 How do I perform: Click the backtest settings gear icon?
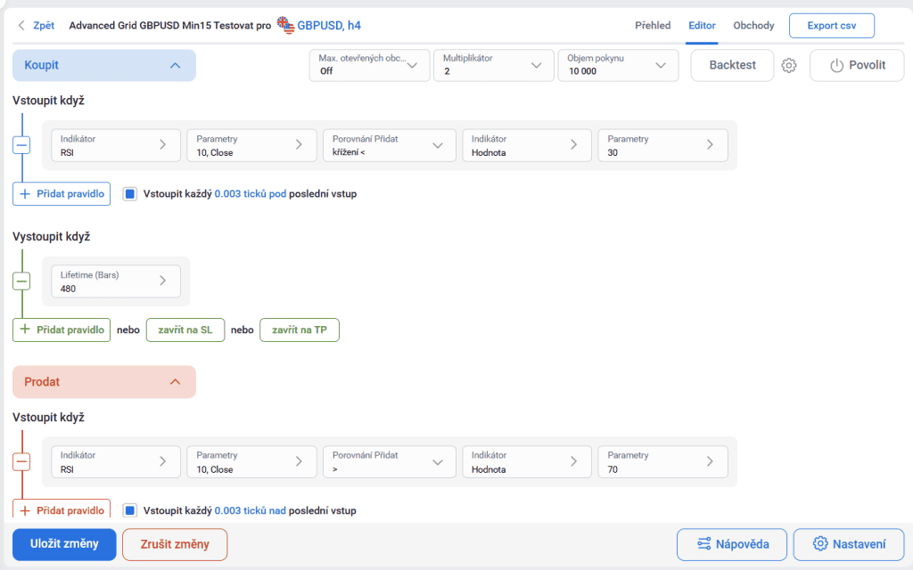tap(789, 65)
